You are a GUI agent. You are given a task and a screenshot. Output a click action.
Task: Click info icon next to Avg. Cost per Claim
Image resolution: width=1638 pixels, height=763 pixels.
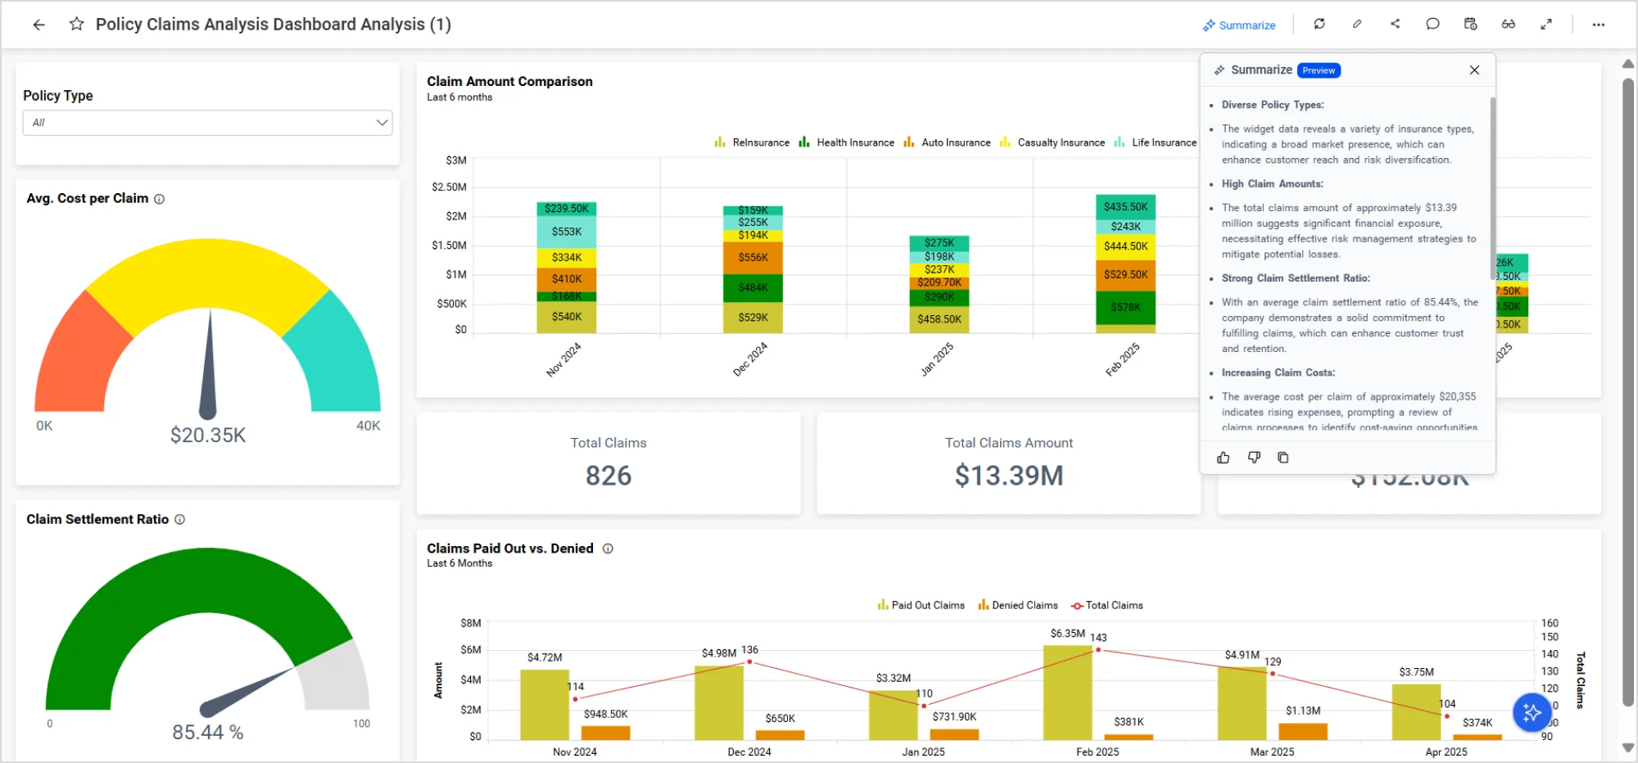160,199
